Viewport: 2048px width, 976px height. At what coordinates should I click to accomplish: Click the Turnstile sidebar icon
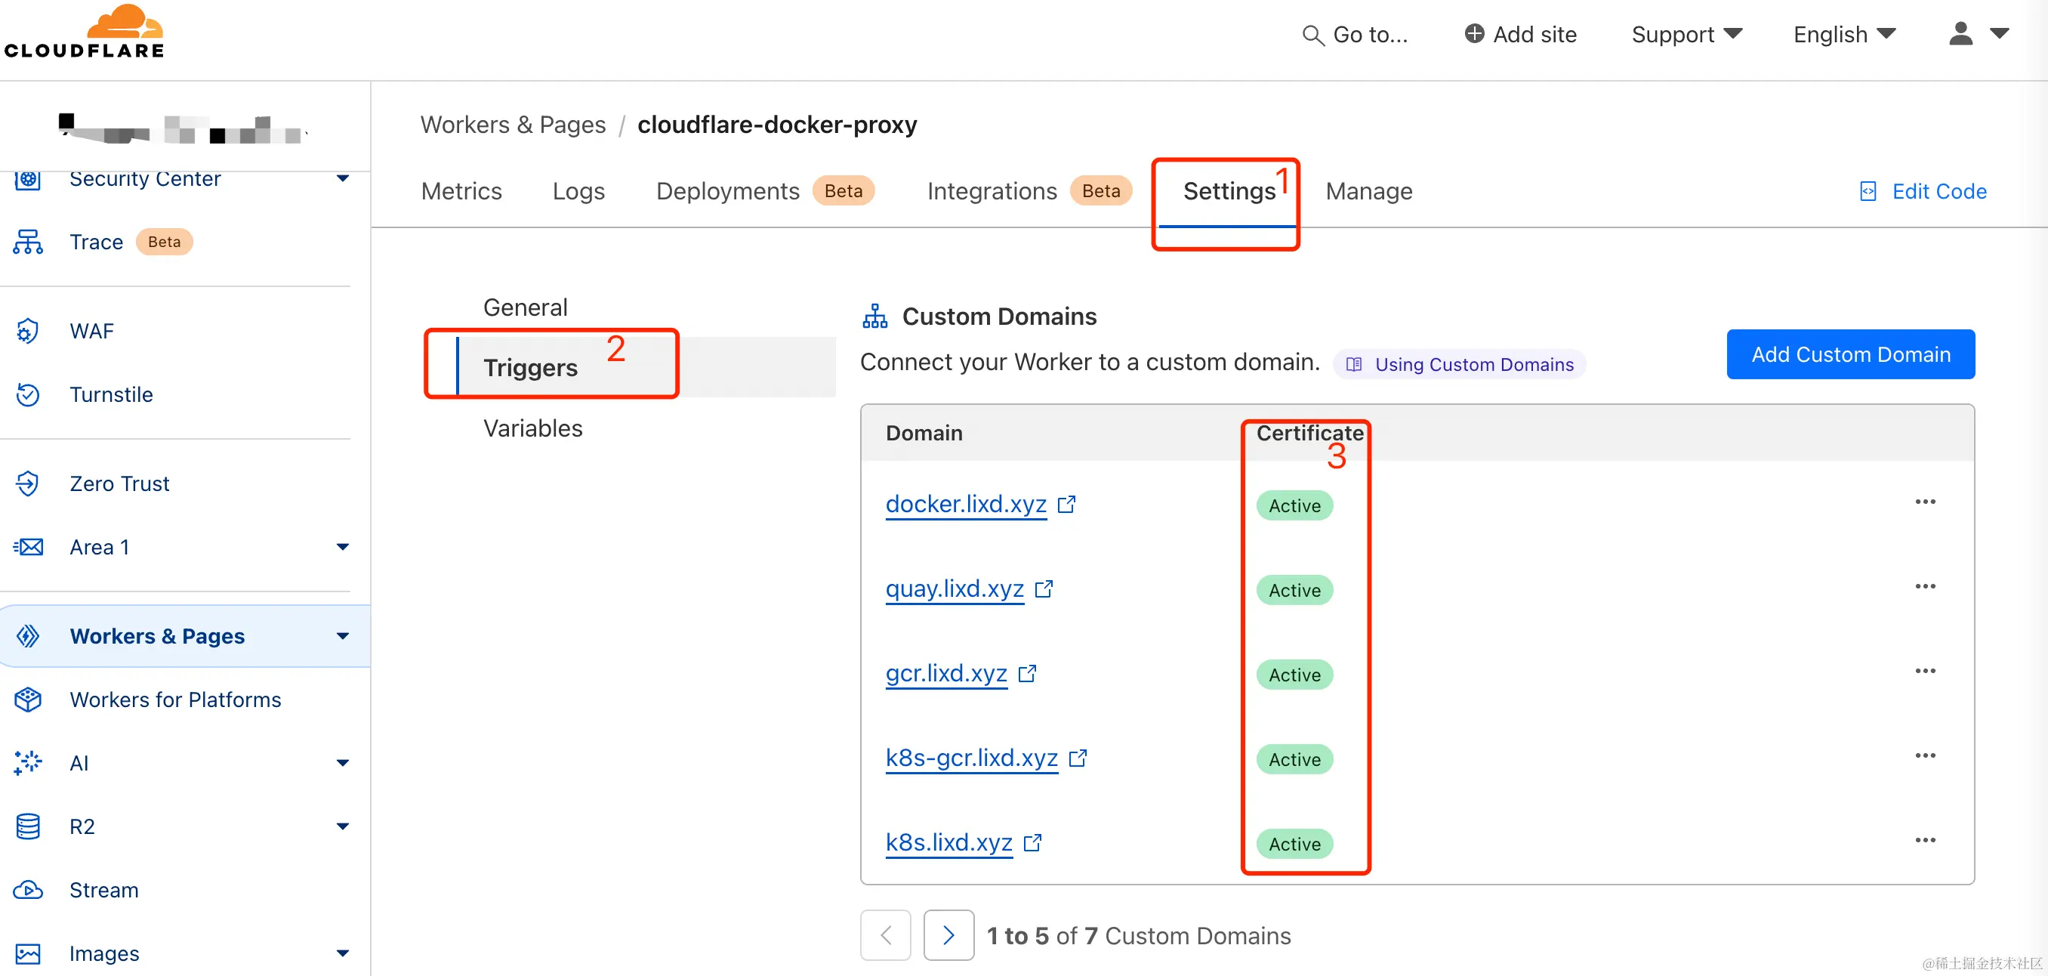(x=28, y=394)
